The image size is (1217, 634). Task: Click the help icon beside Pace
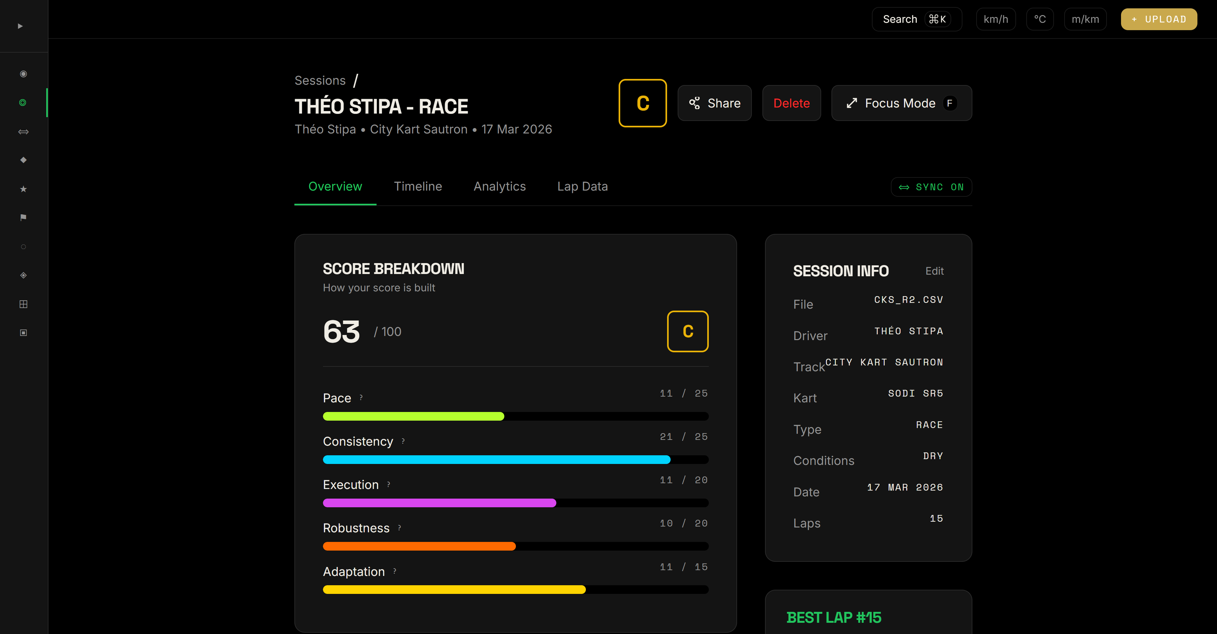click(x=361, y=398)
